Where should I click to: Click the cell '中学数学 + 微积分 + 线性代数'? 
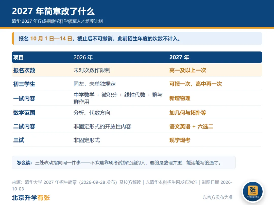tap(118, 98)
